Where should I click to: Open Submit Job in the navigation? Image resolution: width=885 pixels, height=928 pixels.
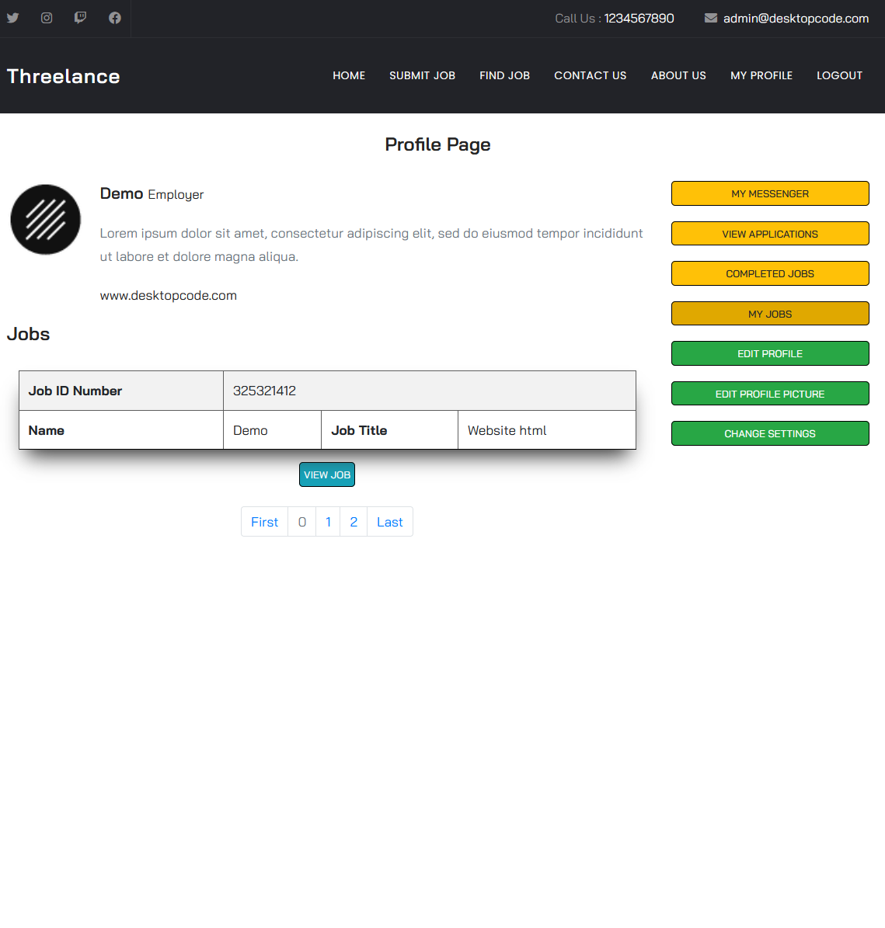[422, 75]
